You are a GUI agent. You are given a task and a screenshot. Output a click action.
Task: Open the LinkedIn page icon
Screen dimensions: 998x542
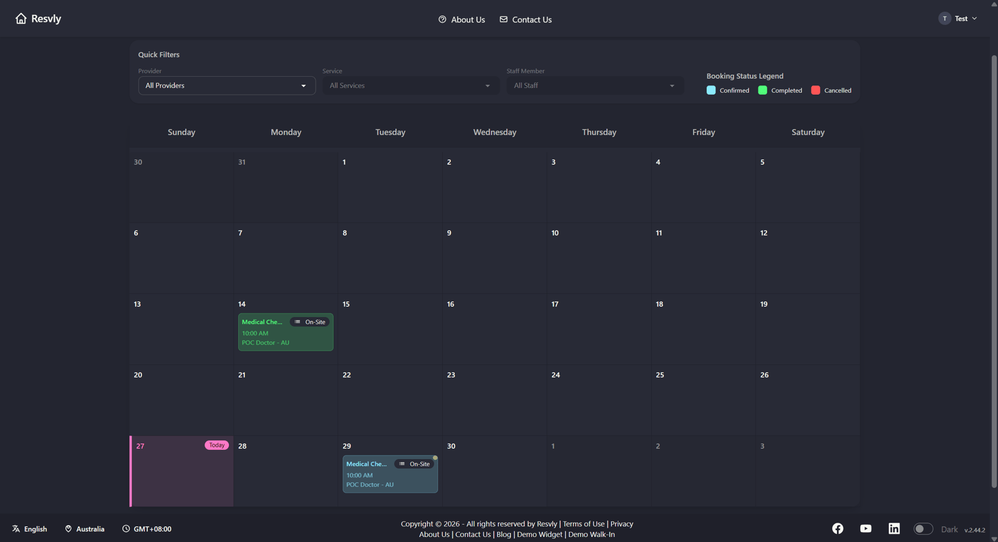pyautogui.click(x=894, y=528)
